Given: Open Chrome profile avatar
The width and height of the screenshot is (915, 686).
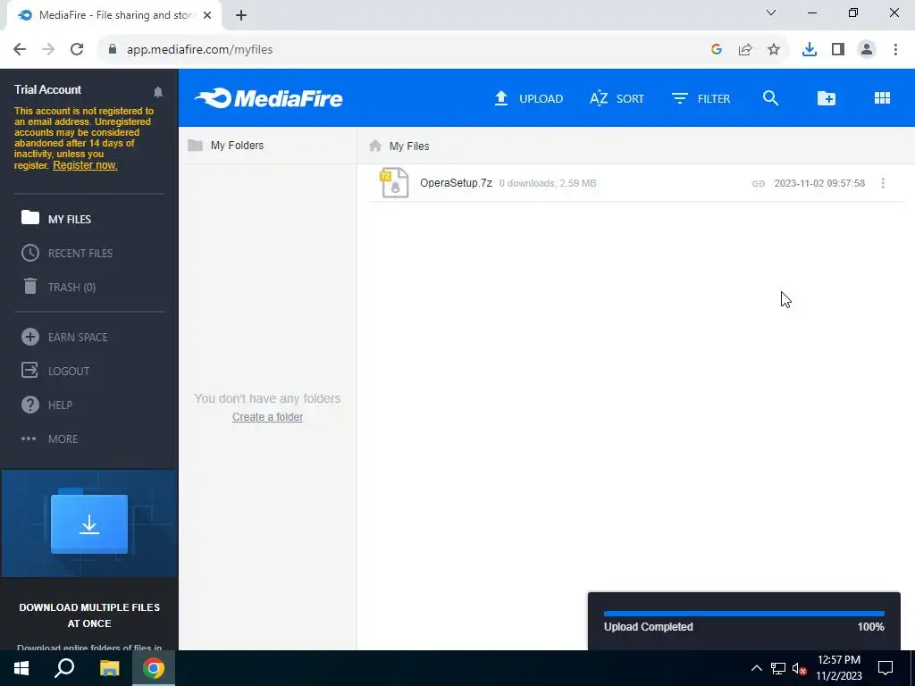Looking at the screenshot, I should (x=867, y=50).
